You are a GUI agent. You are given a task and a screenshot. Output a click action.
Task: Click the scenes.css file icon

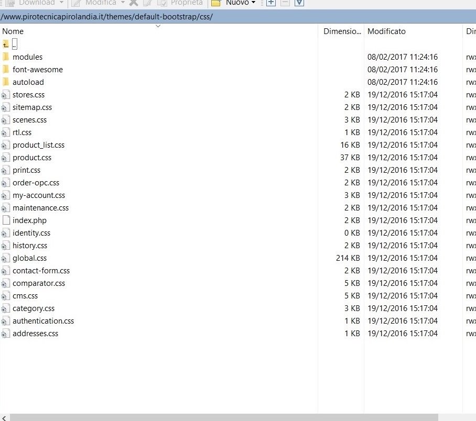(5, 120)
